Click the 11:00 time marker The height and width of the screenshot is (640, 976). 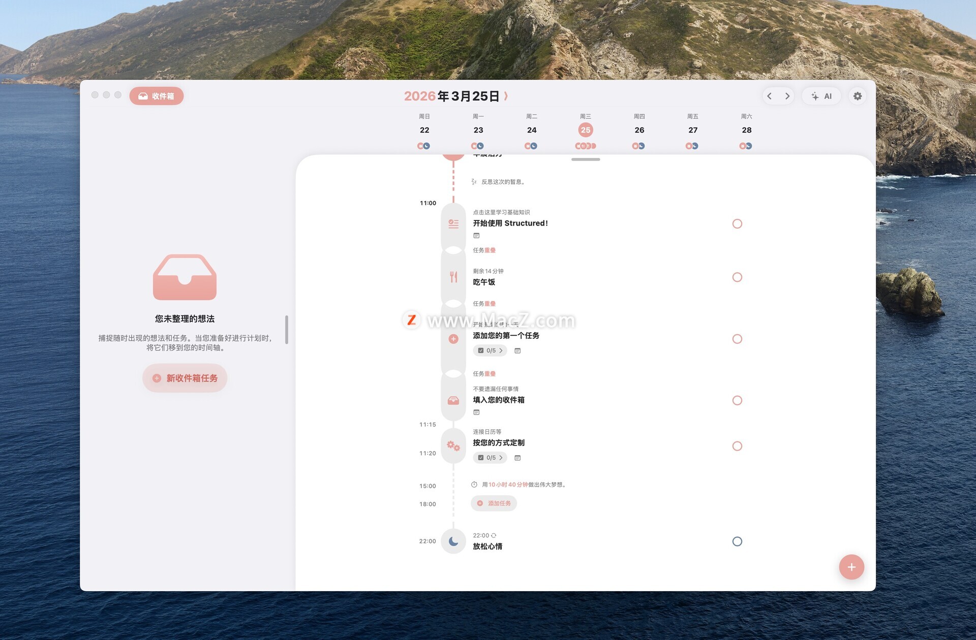[428, 203]
